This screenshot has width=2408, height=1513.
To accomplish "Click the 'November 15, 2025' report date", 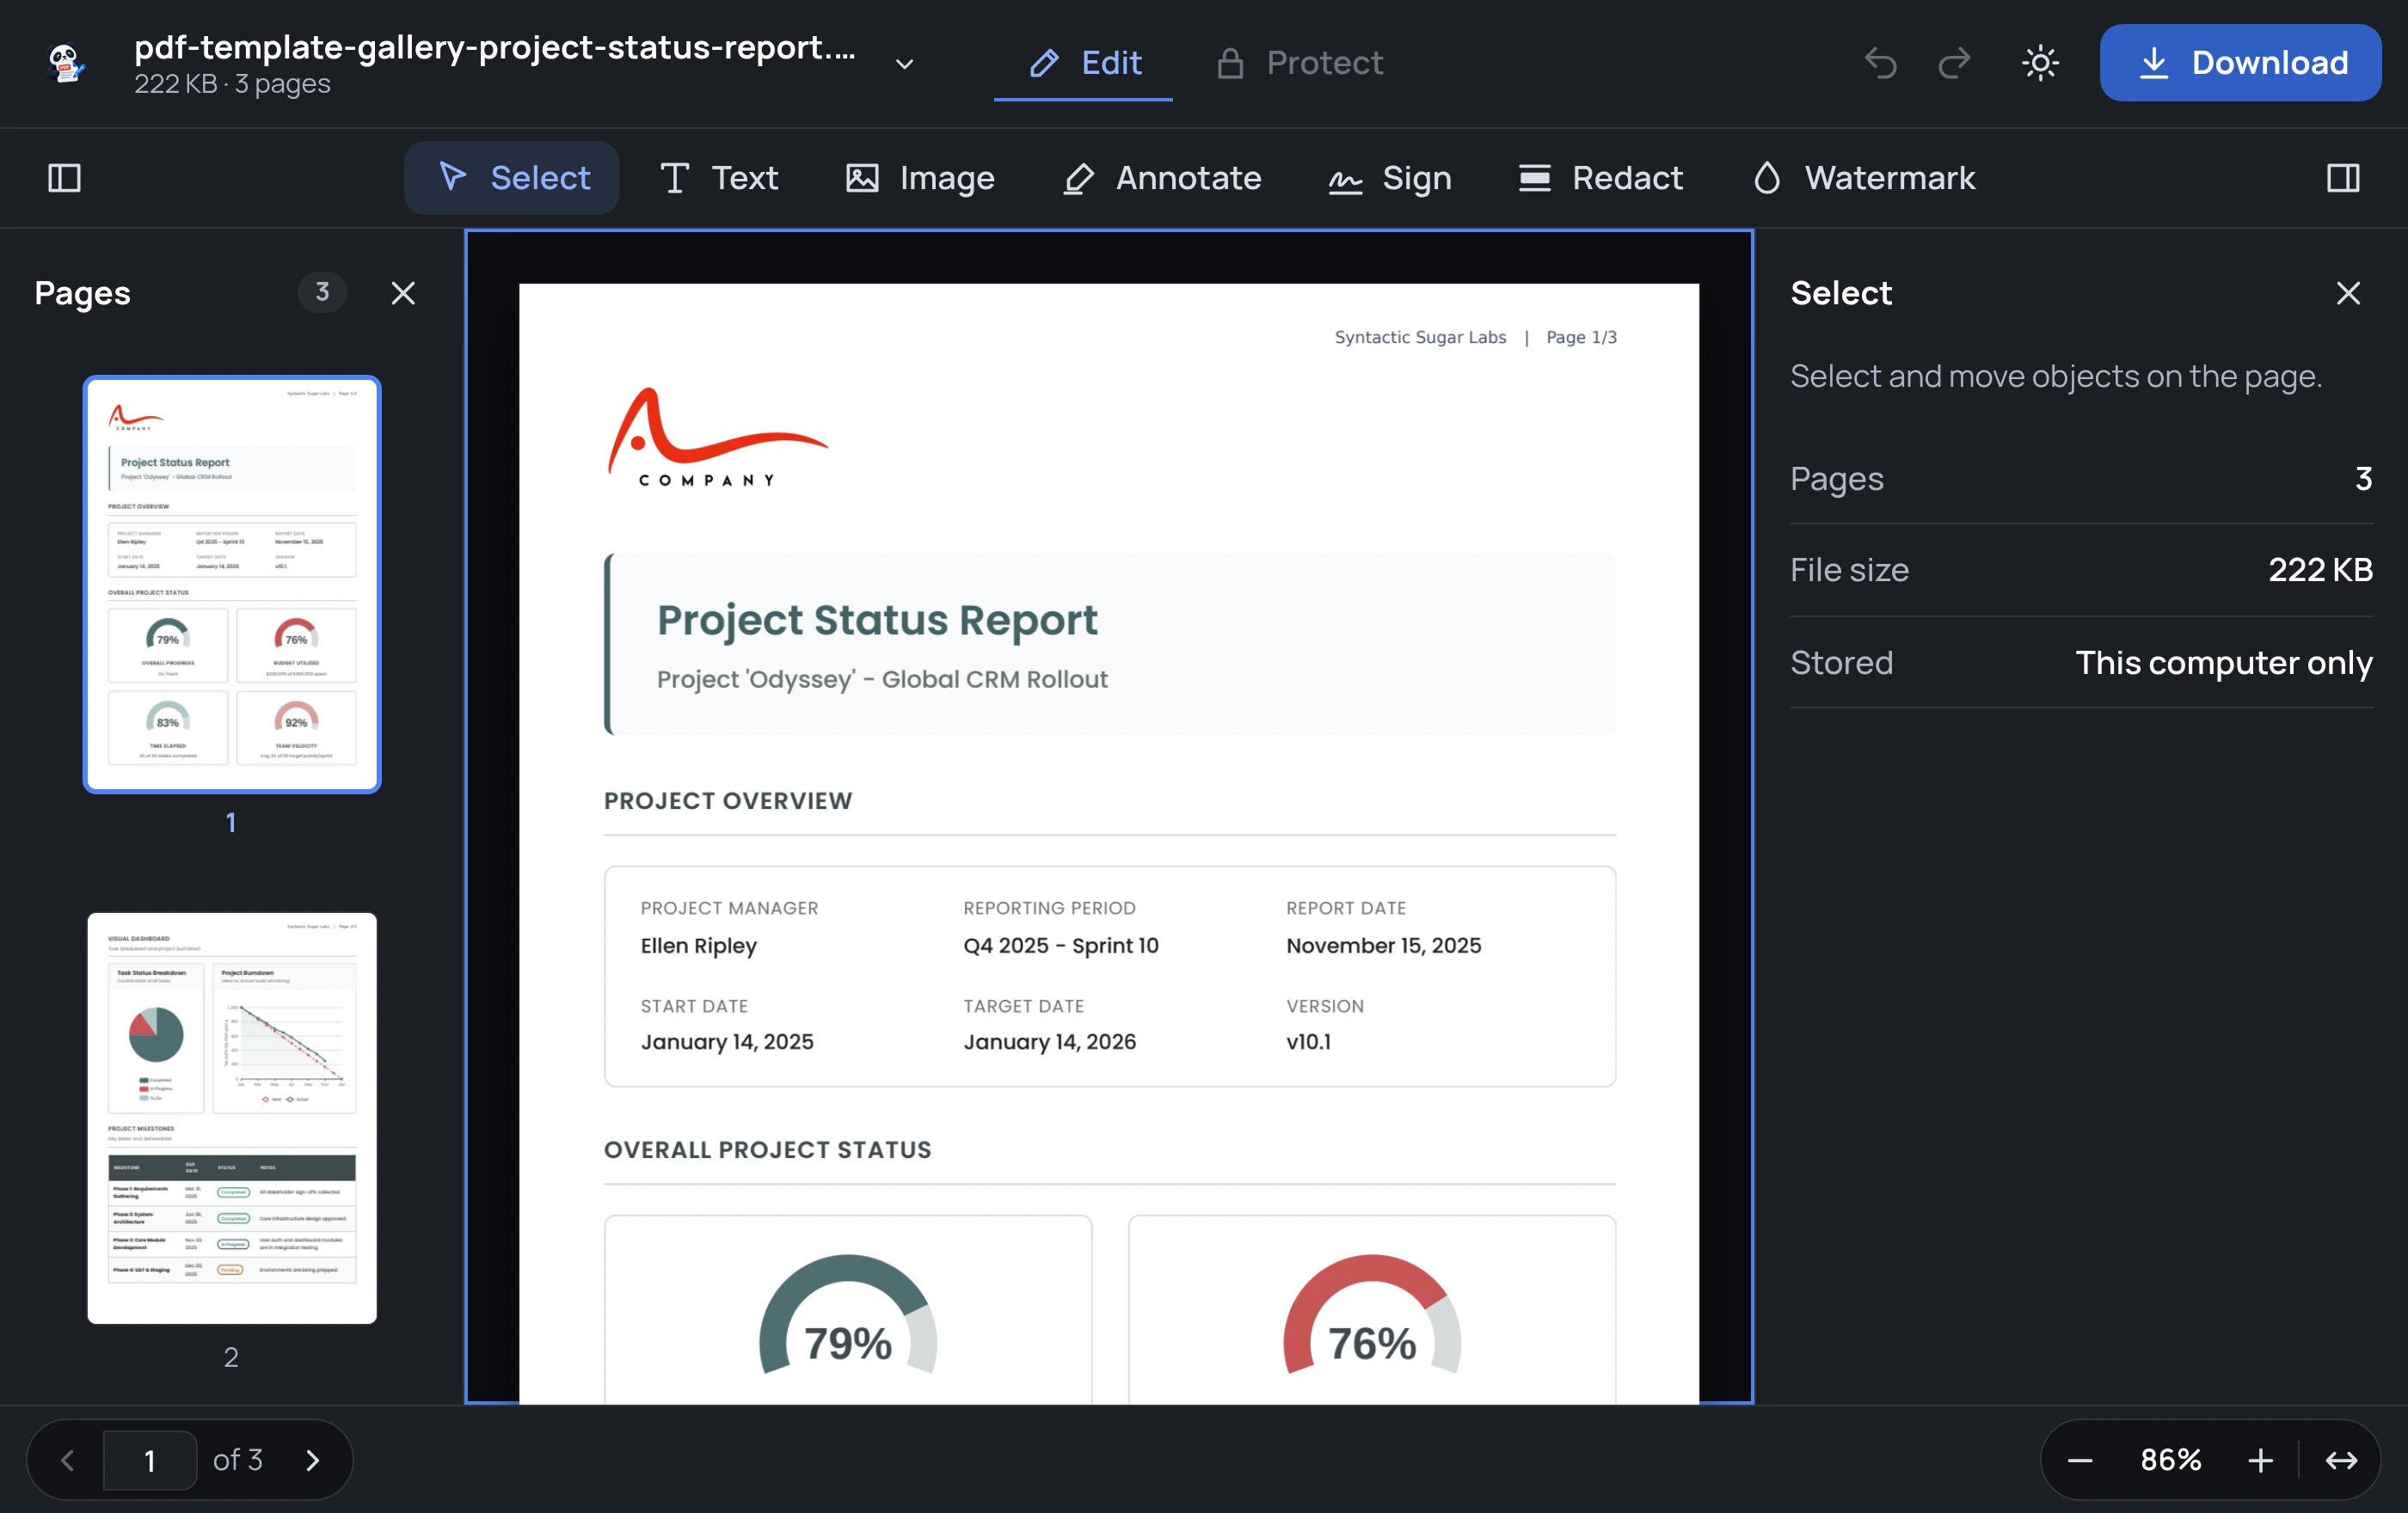I will tap(1383, 946).
